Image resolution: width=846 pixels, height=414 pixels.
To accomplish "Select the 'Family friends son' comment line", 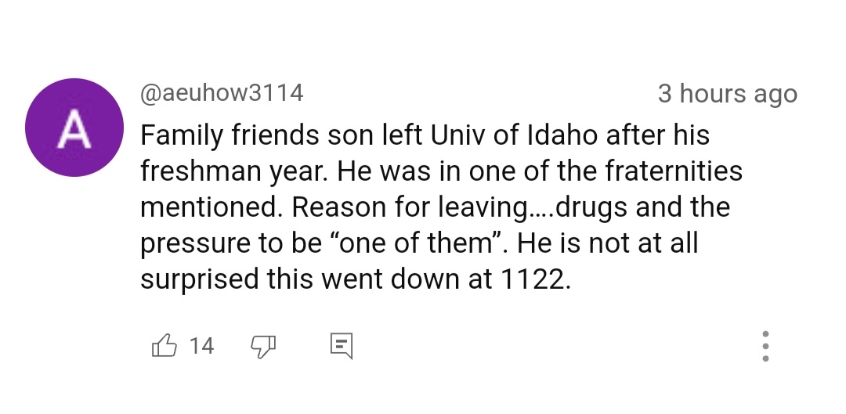I will click(425, 135).
